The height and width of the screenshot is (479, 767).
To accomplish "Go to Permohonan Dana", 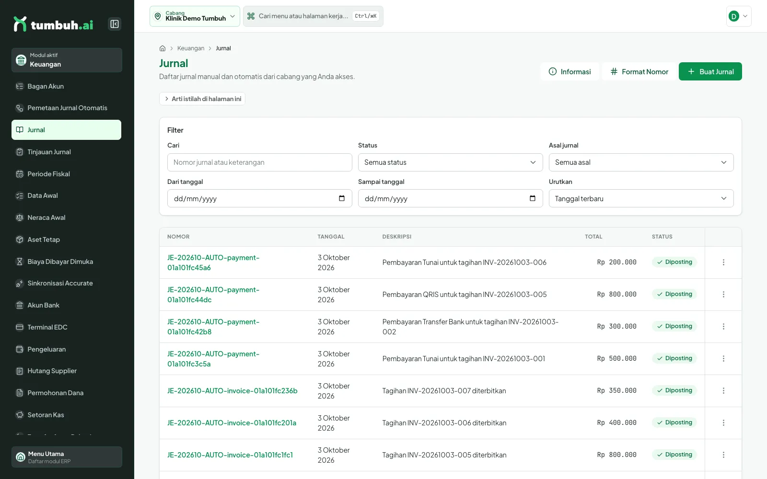I will [66, 393].
